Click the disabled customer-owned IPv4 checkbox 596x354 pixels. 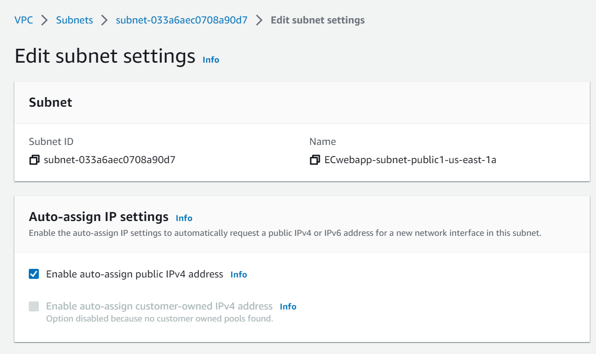[x=34, y=307]
